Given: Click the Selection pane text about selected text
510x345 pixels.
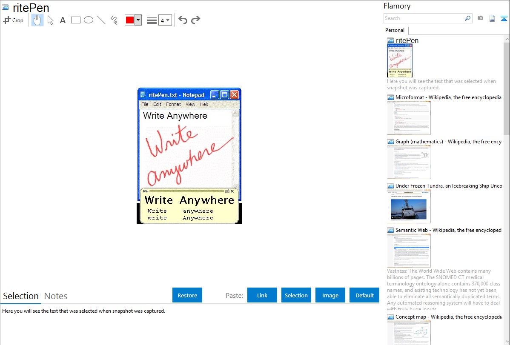Looking at the screenshot, I should (x=83, y=311).
